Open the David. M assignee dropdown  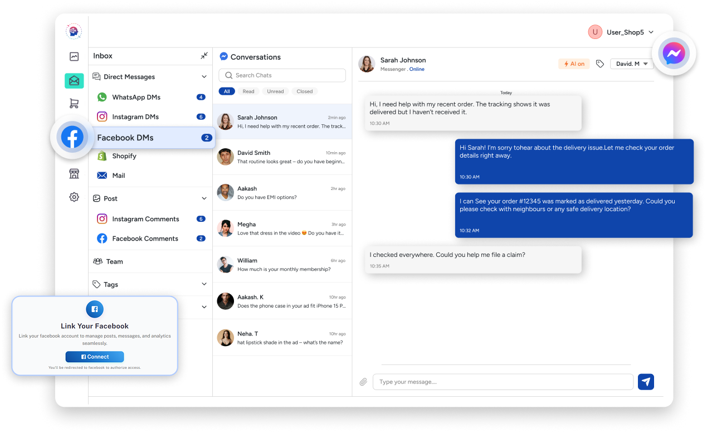coord(632,64)
